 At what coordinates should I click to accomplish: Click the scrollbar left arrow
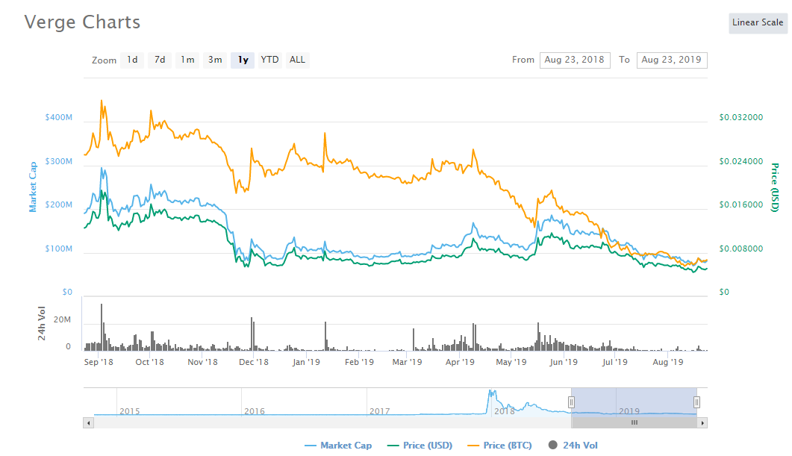88,423
